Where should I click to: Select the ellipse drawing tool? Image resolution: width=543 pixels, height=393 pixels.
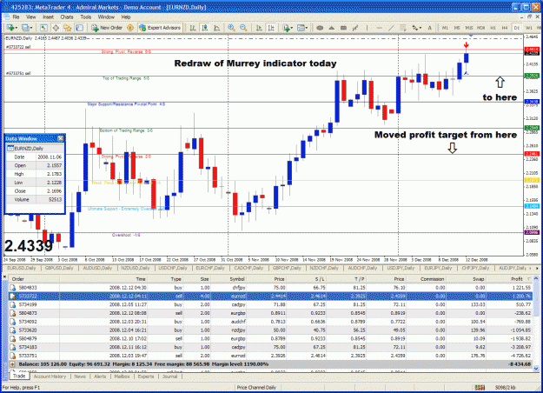[x=320, y=28]
